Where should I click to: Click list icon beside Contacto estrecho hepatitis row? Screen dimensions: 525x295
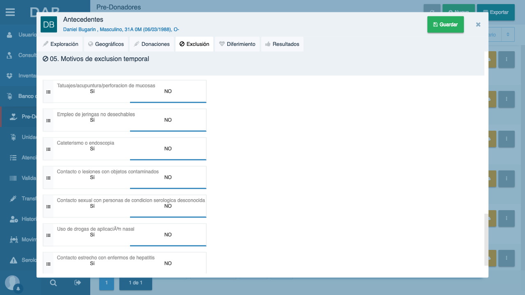tap(48, 264)
